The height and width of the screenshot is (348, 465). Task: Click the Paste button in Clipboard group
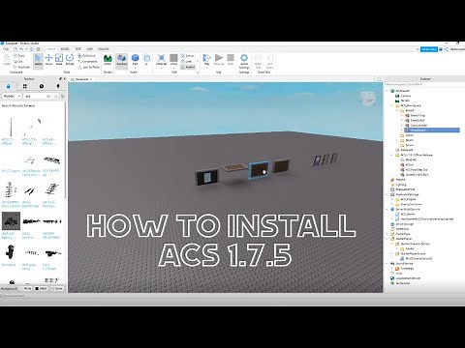(7, 60)
